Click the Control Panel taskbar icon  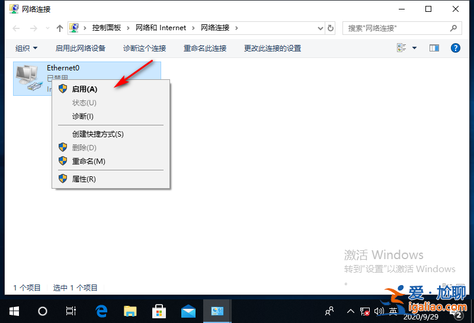pos(217,311)
